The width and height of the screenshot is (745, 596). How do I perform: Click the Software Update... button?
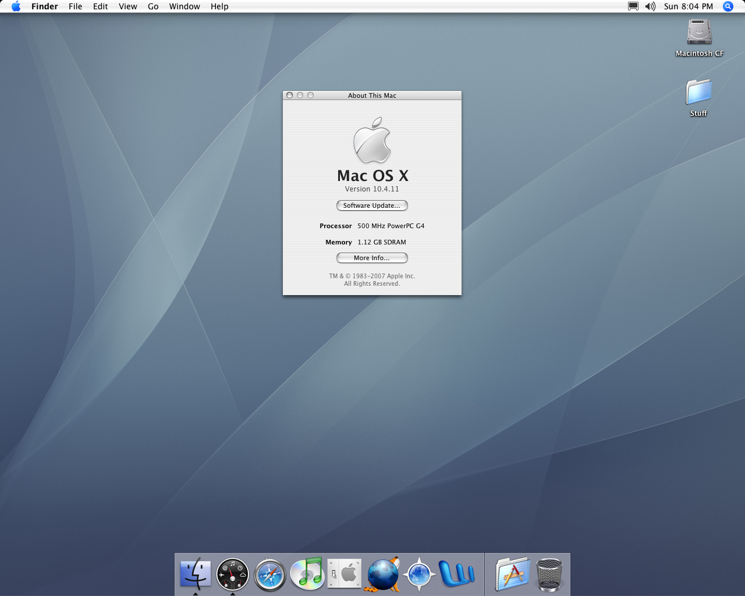372,205
